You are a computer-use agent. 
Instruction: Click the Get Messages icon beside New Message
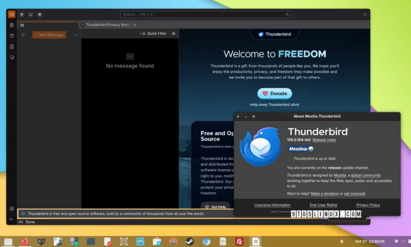coord(23,35)
